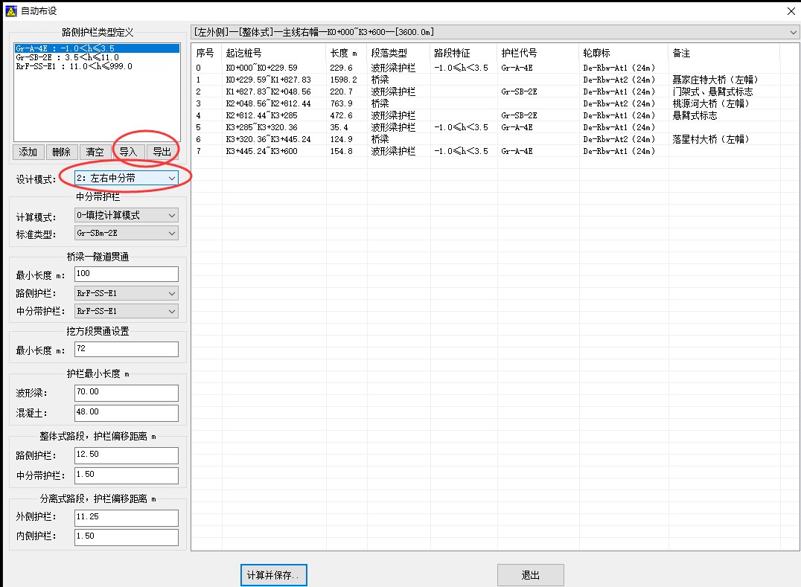This screenshot has width=801, height=587.
Task: Select the Gr-SB-2E entry in the guardrail list
Action: pyautogui.click(x=74, y=56)
